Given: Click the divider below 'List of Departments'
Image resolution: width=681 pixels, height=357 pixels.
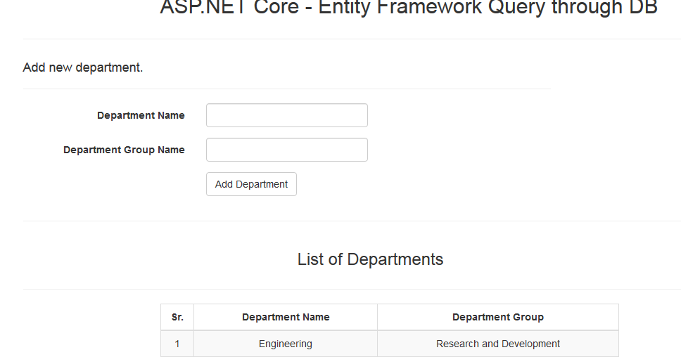Looking at the screenshot, I should click(352, 289).
